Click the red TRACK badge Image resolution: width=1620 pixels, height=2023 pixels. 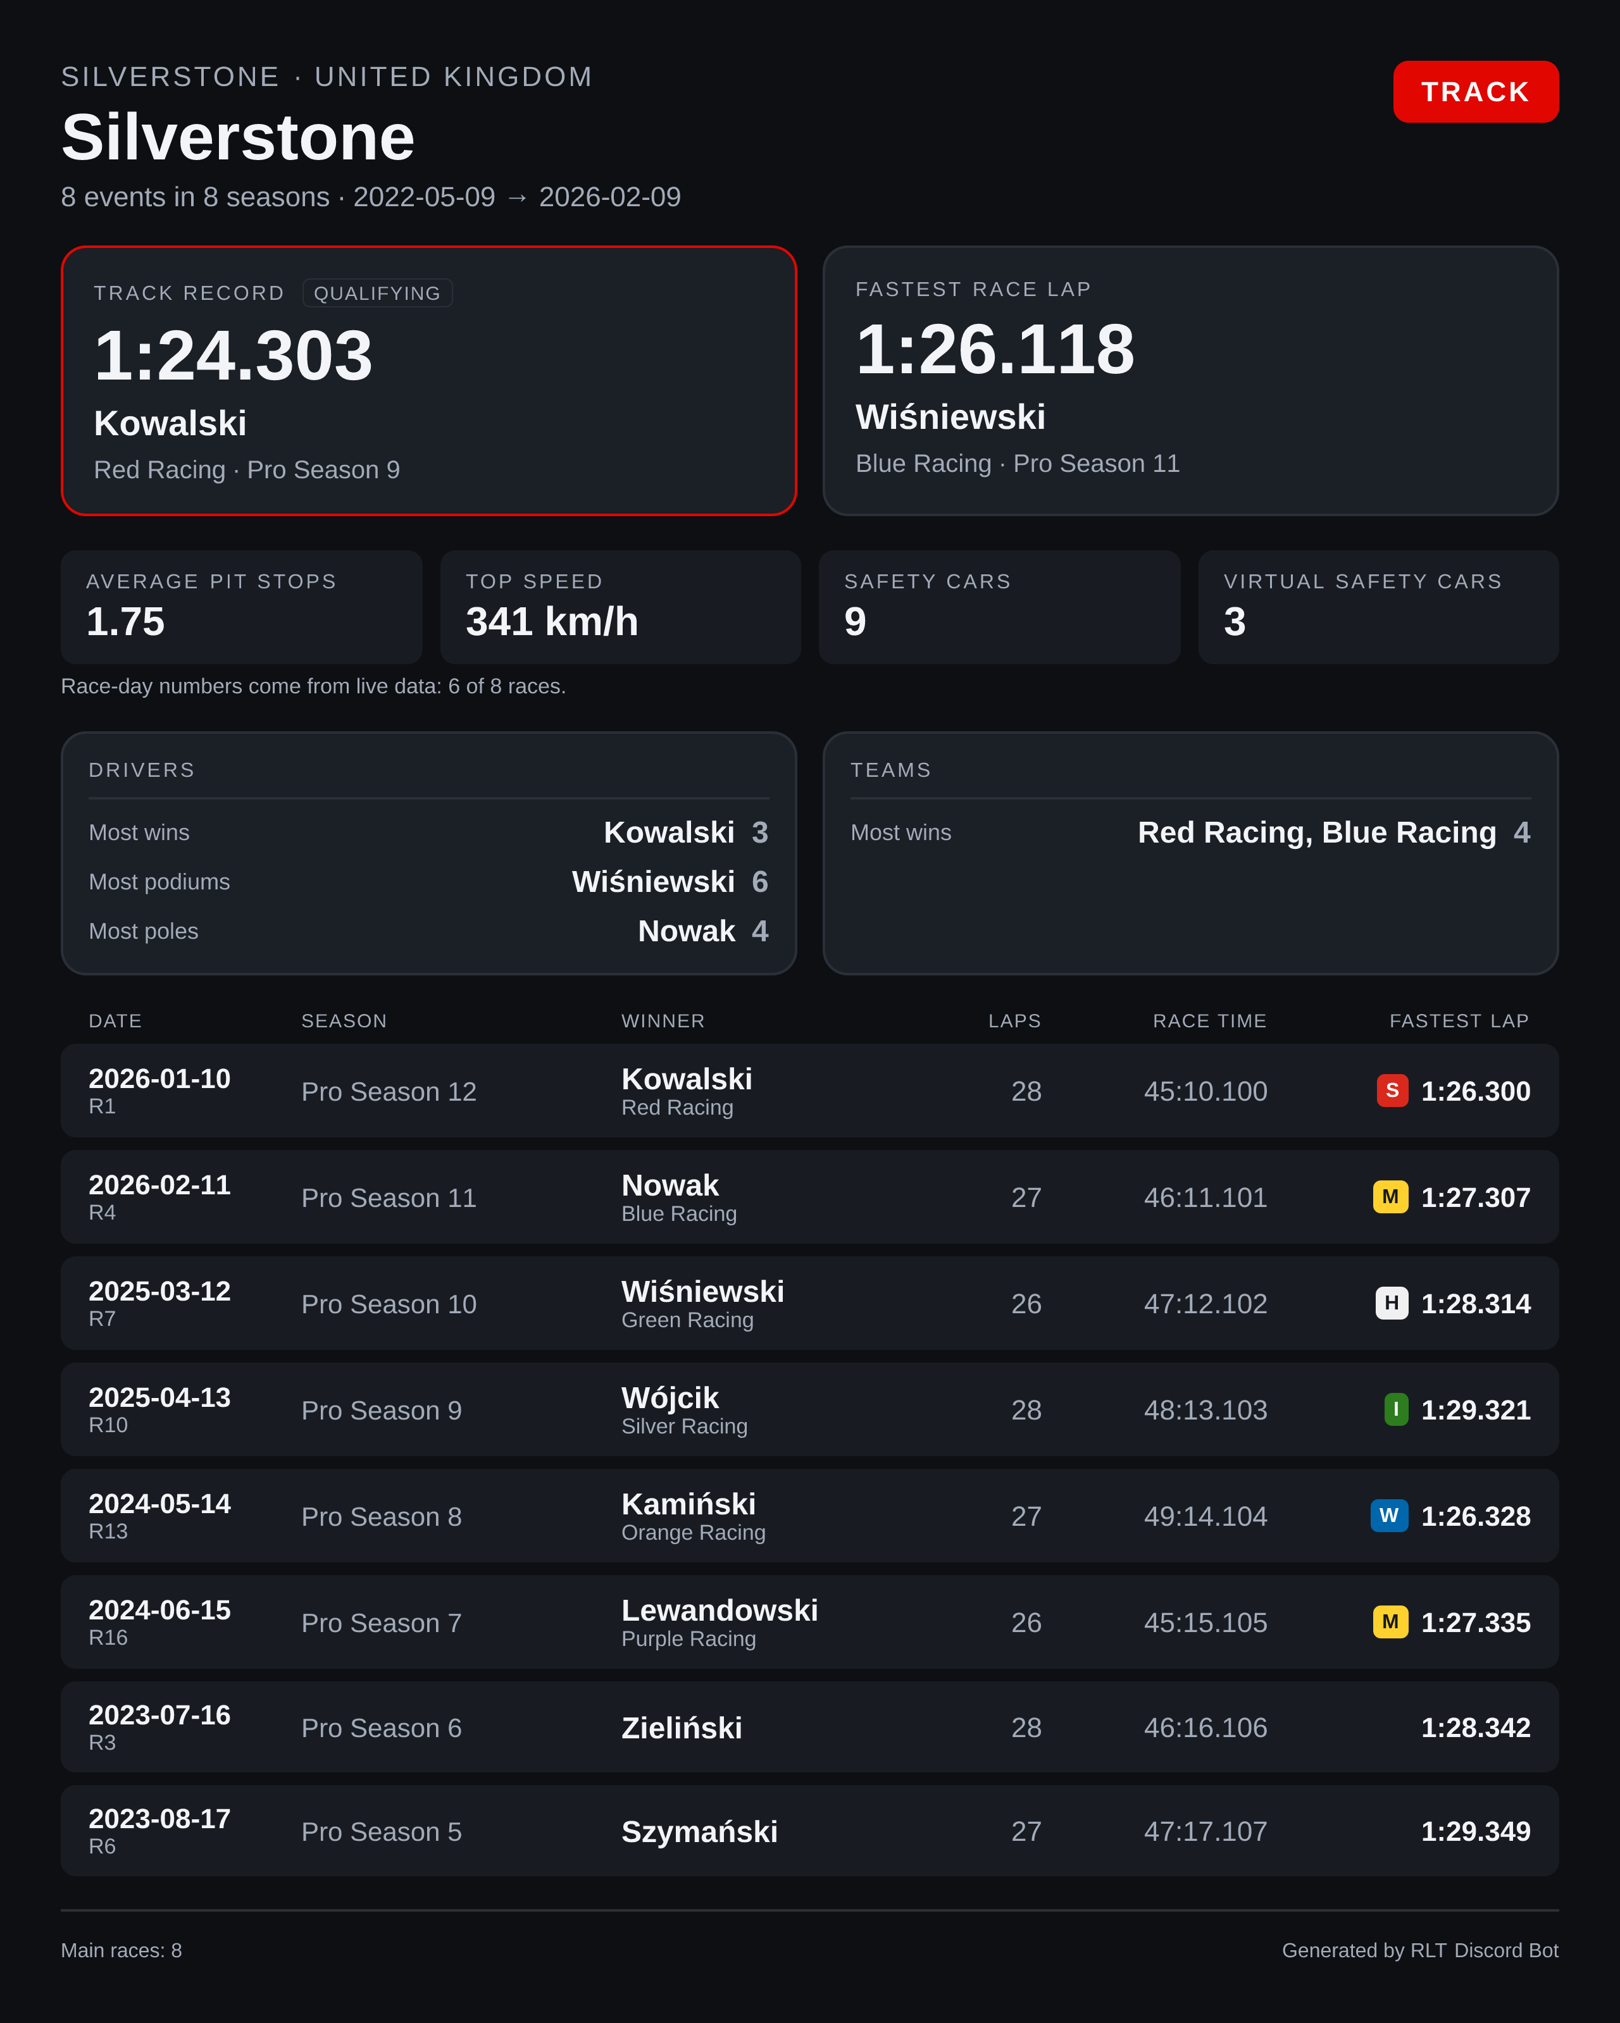pyautogui.click(x=1476, y=92)
